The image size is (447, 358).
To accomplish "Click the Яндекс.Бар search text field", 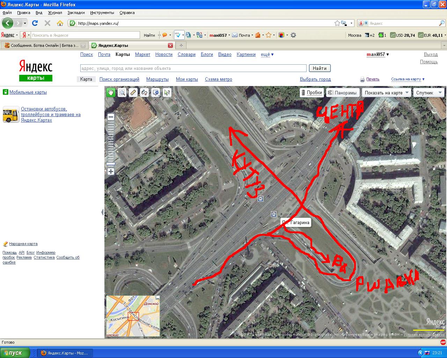I will coord(86,35).
